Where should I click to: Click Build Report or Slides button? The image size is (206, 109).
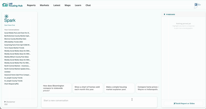[x=183, y=103]
